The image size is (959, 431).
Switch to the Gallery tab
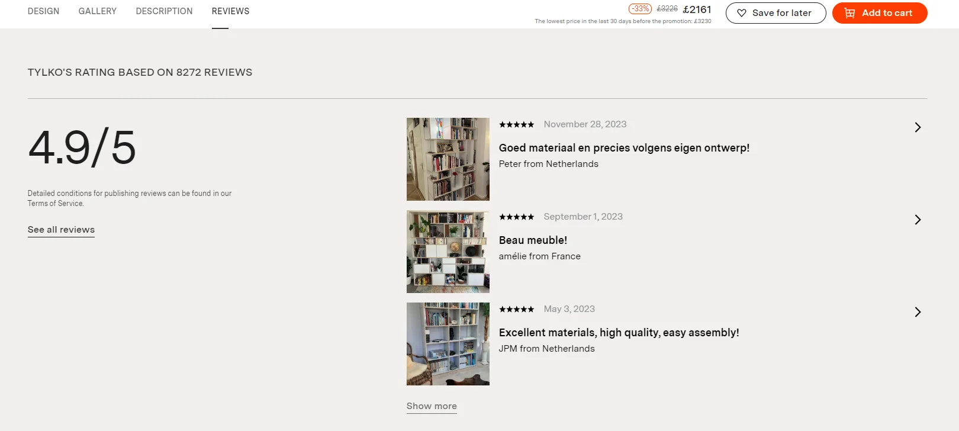point(98,11)
